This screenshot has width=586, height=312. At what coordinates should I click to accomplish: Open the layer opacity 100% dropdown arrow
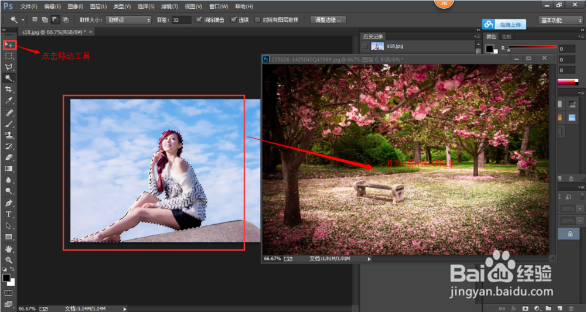point(580,209)
